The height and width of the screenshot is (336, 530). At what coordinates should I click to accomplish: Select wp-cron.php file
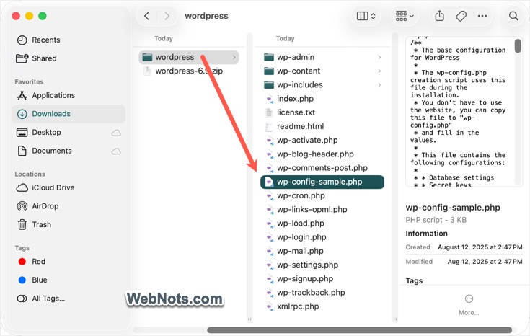tap(322, 195)
